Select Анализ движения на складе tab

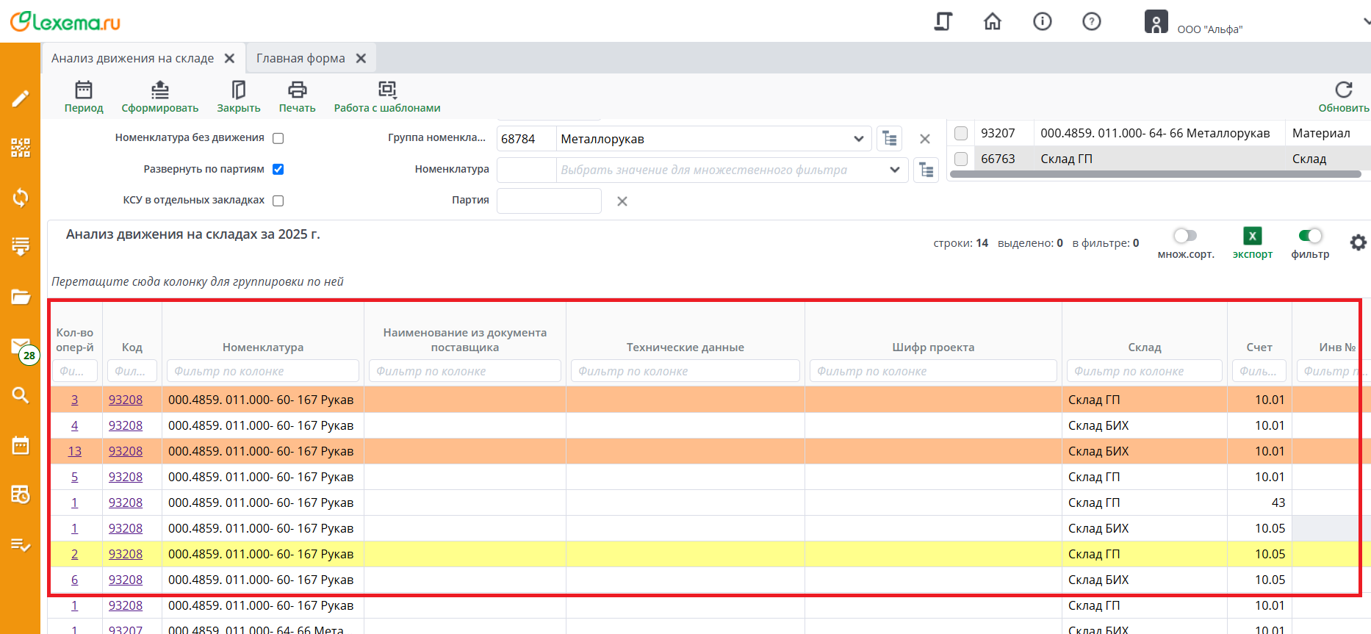tap(132, 58)
